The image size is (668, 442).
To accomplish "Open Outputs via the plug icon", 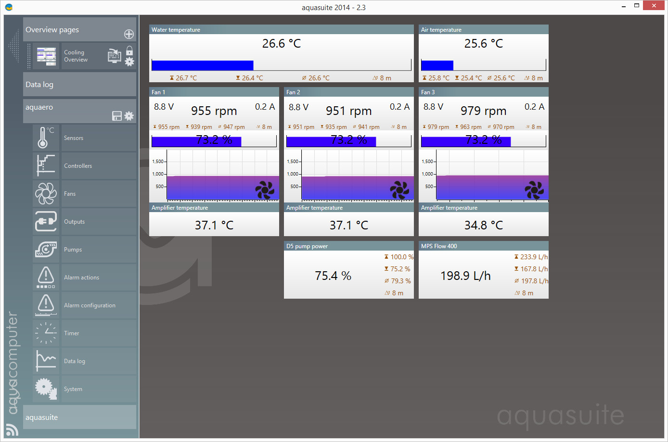I will tap(46, 222).
